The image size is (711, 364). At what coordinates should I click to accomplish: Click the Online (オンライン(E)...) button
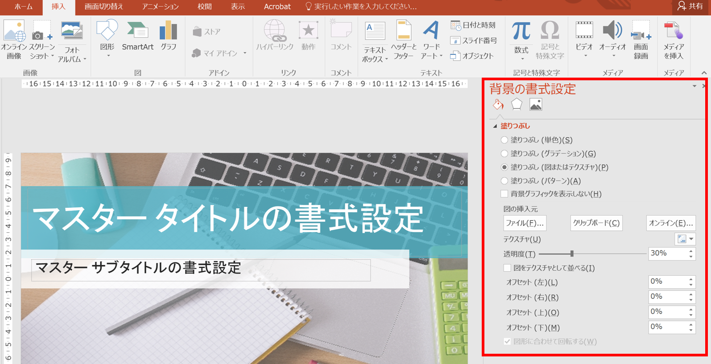click(671, 223)
